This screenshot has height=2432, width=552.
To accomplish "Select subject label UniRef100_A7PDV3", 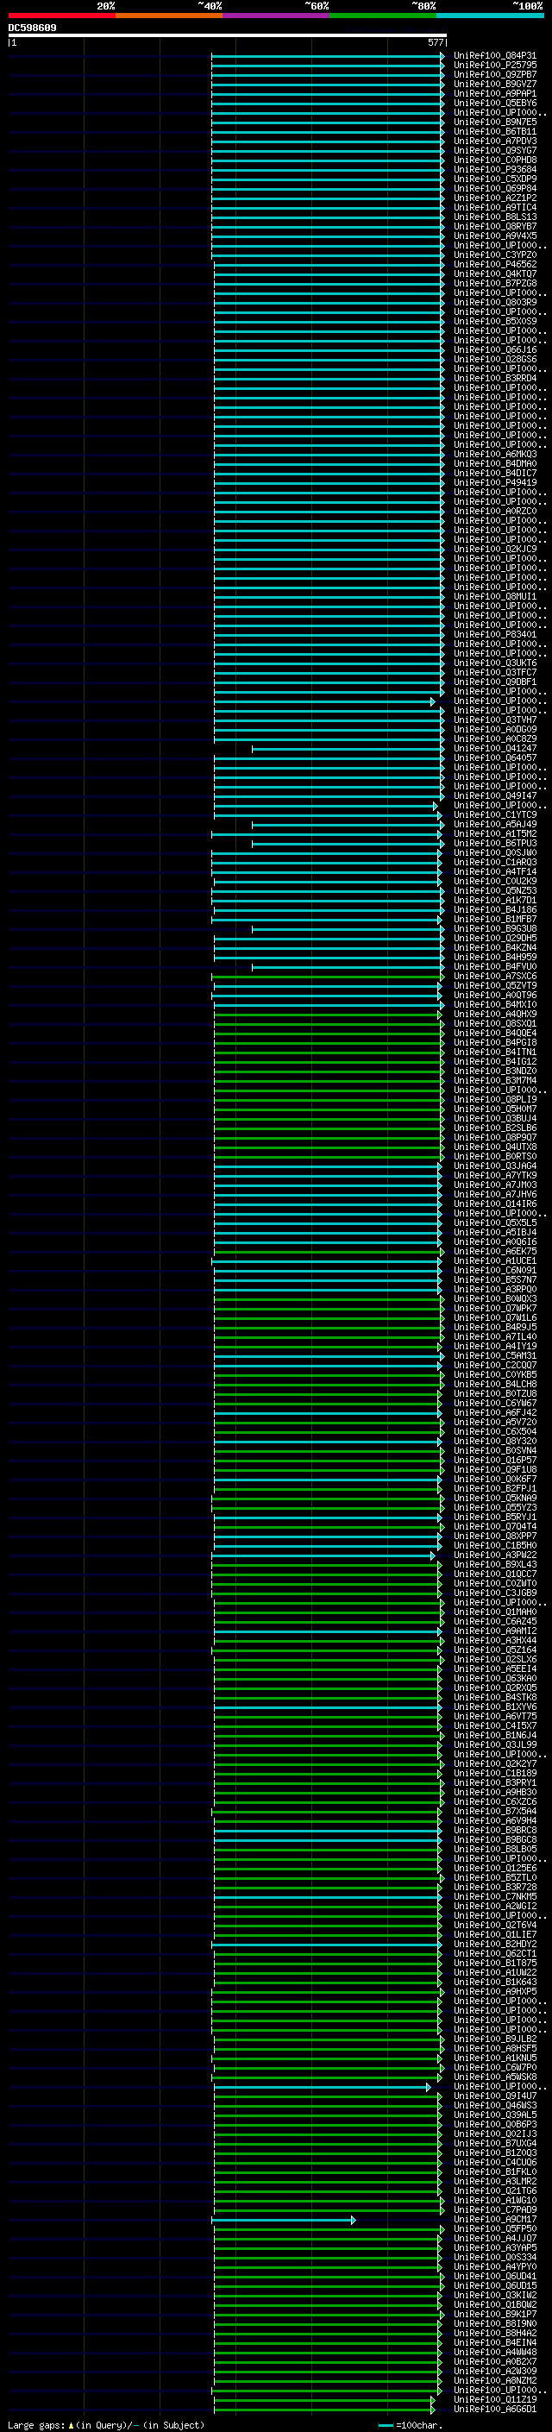I will click(495, 141).
